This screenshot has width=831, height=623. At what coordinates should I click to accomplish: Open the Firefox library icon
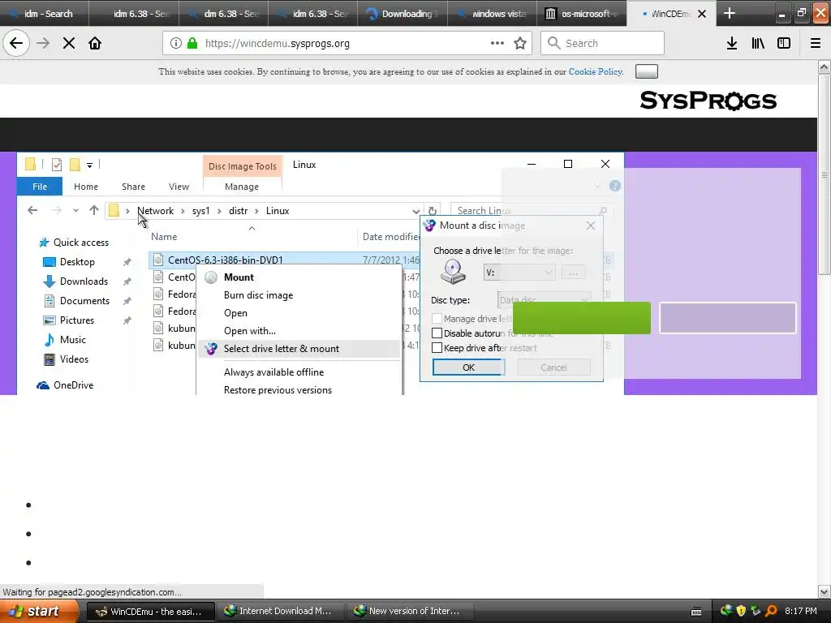click(758, 44)
